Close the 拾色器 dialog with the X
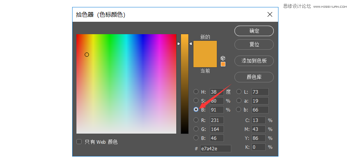 click(x=270, y=15)
